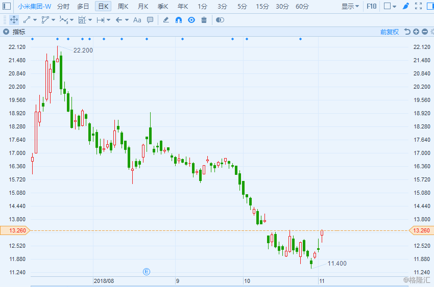The width and height of the screenshot is (434, 287).
Task: Click the paintbrush drawing toolbar icon
Action: click(406, 6)
